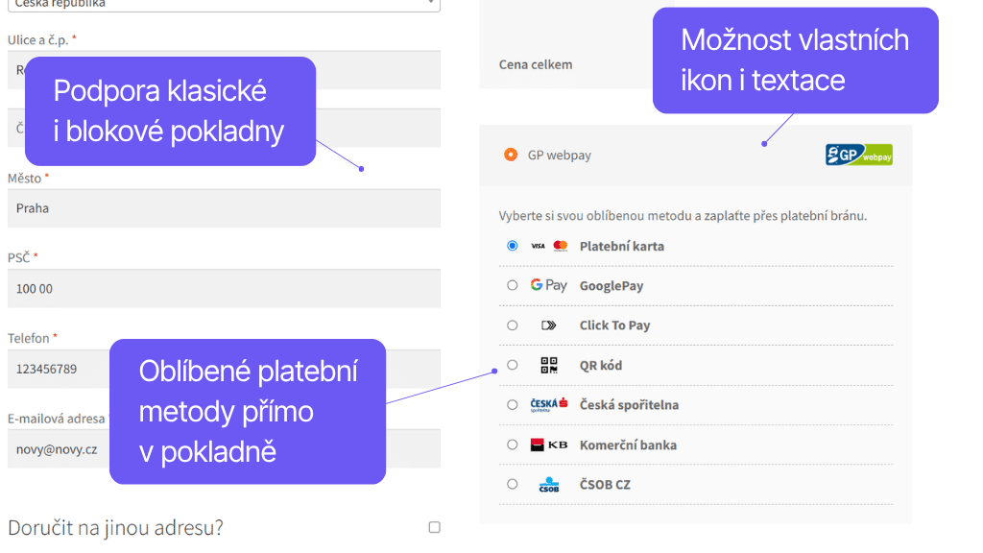The image size is (983, 553).
Task: Select ČSOB CZ payment method
Action: [512, 484]
